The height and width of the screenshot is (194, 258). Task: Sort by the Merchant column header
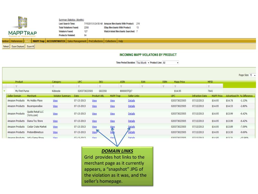[x=31, y=96]
